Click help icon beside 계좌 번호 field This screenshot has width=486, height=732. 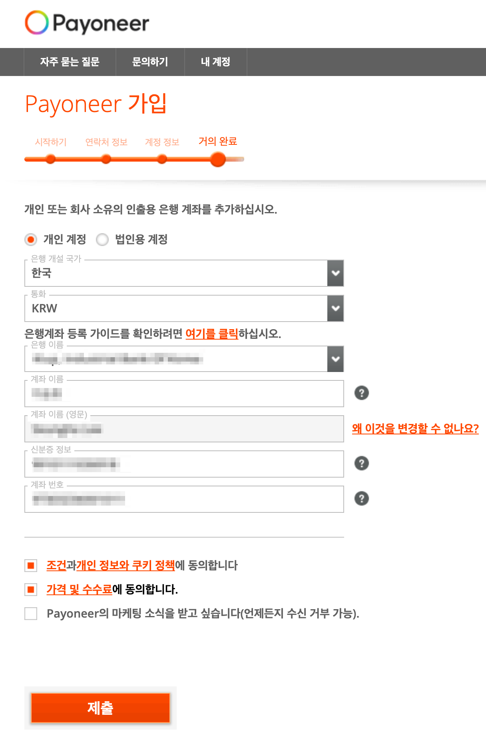point(361,498)
